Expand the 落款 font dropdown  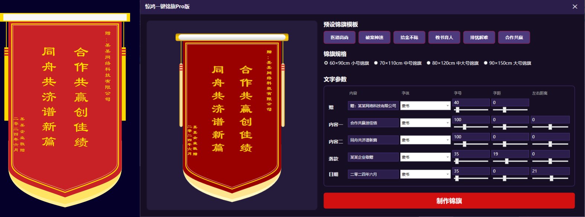click(x=425, y=157)
